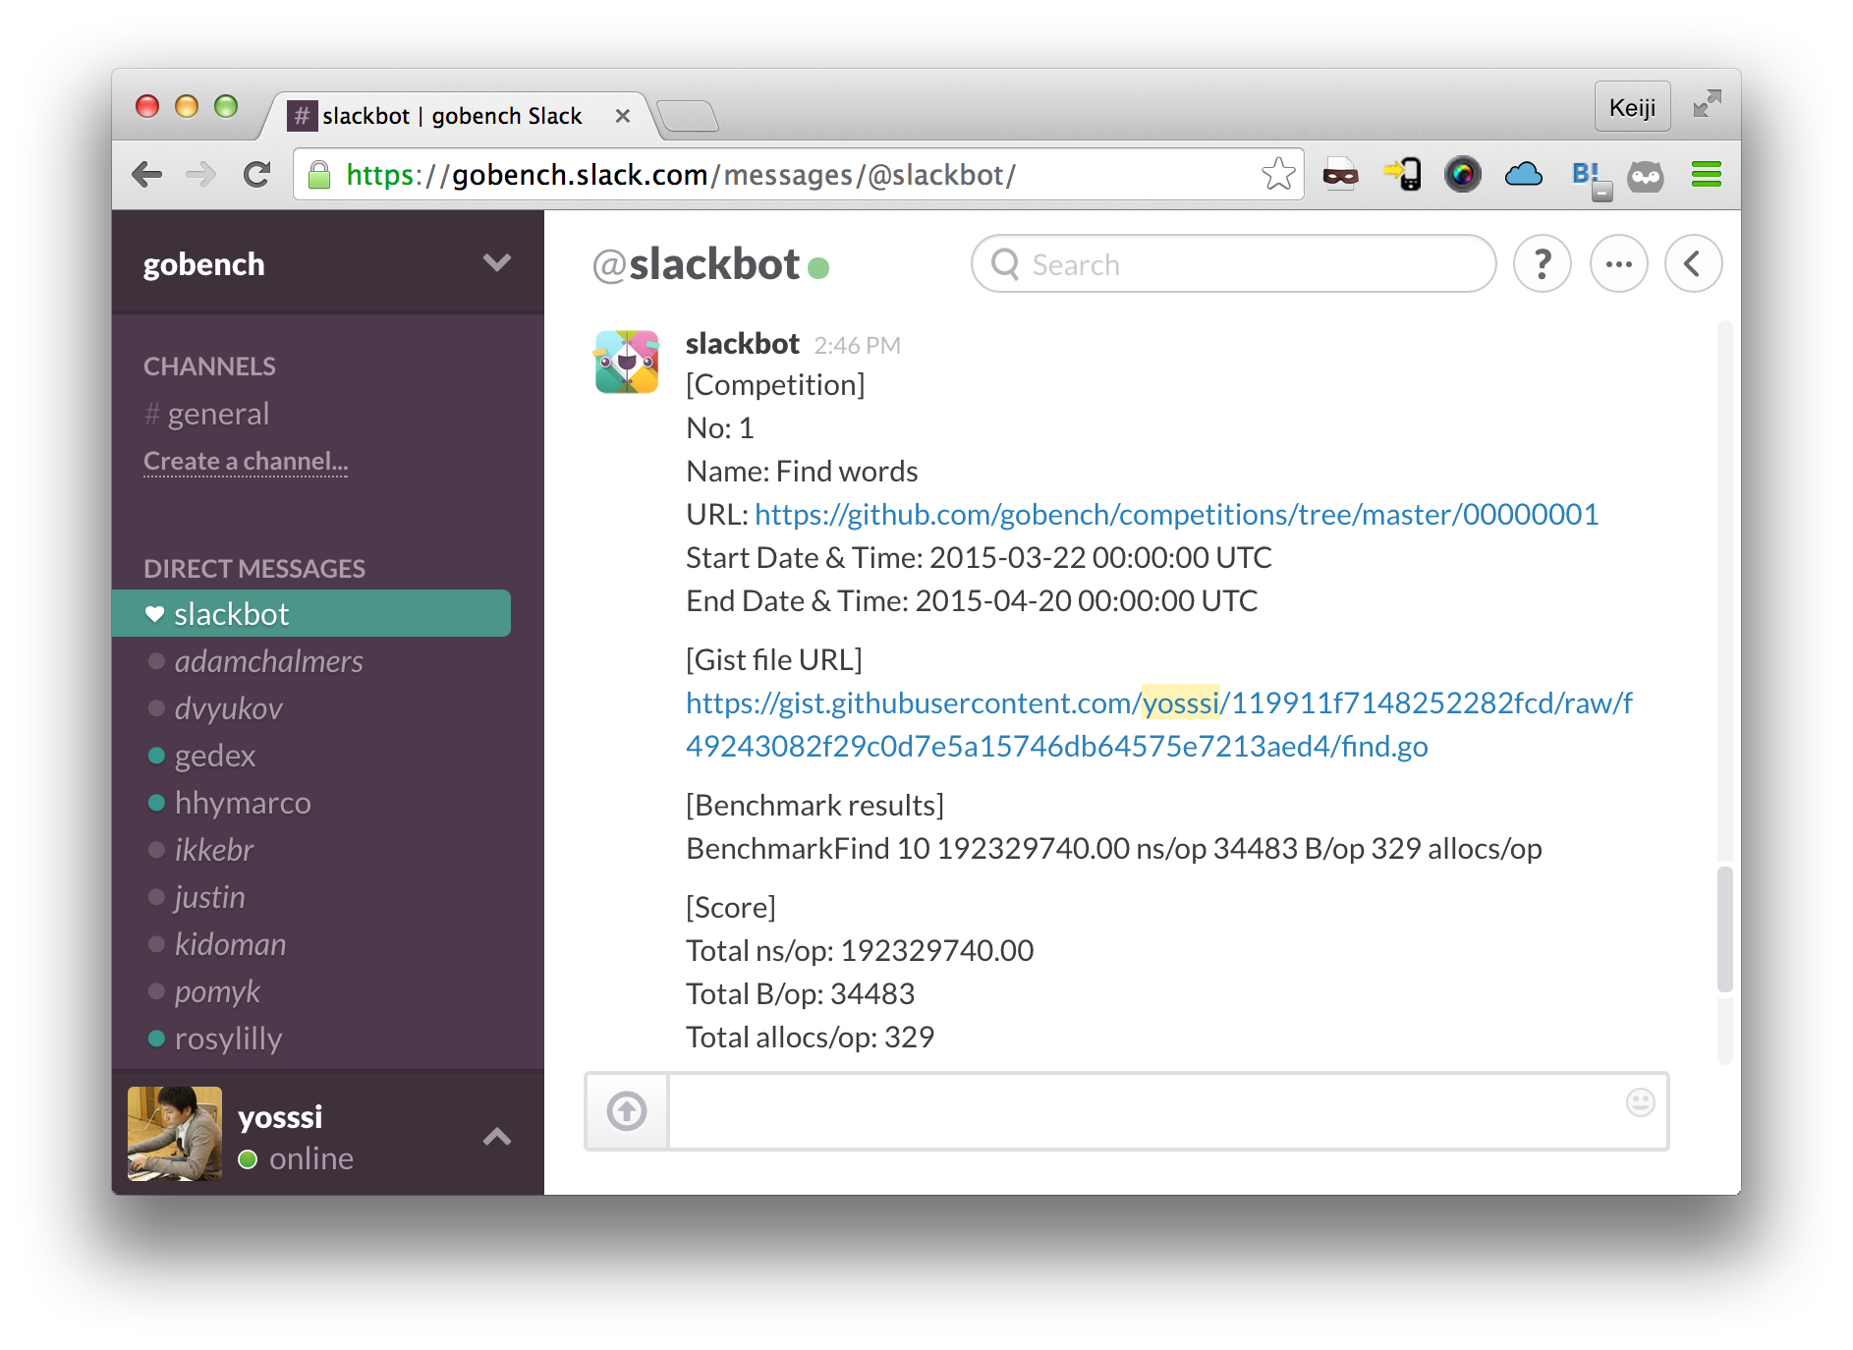Click the Hatena B! bookmark extension icon

[x=1590, y=178]
